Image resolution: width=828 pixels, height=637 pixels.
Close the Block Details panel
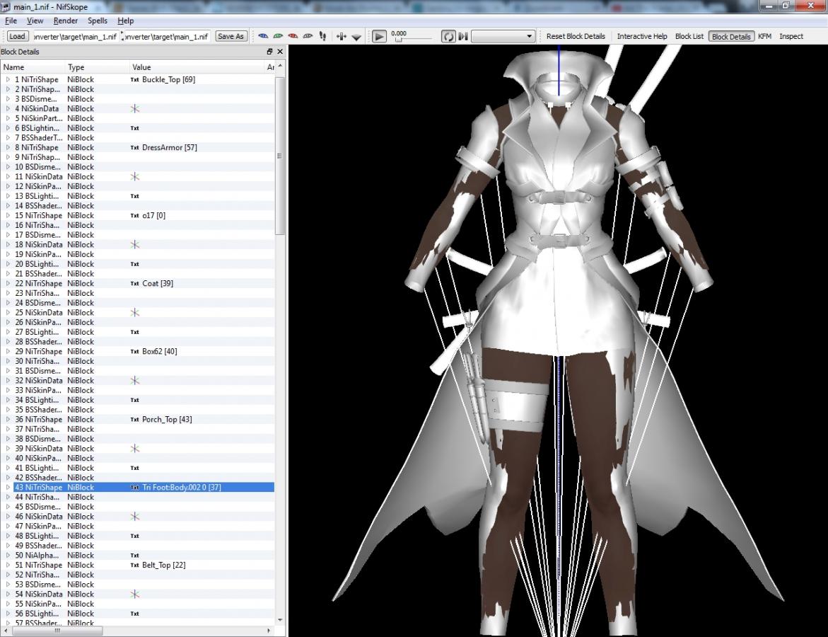[x=280, y=52]
